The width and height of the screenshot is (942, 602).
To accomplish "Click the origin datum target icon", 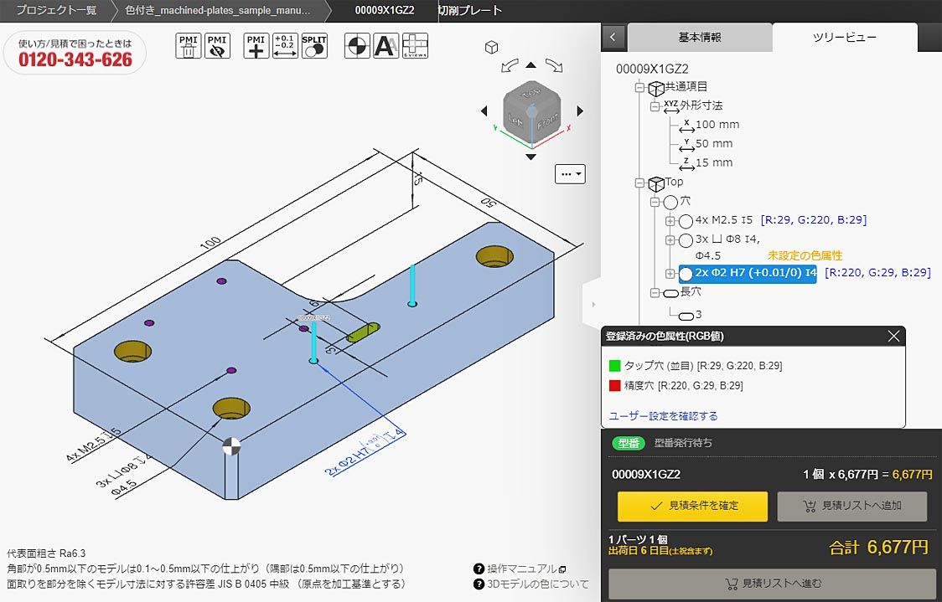I will [357, 46].
